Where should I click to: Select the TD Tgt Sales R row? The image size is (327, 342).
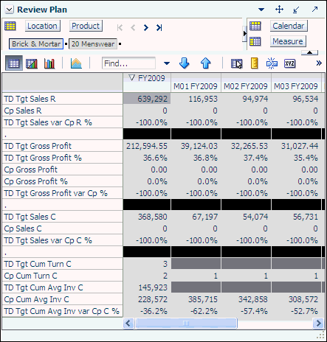[62, 99]
